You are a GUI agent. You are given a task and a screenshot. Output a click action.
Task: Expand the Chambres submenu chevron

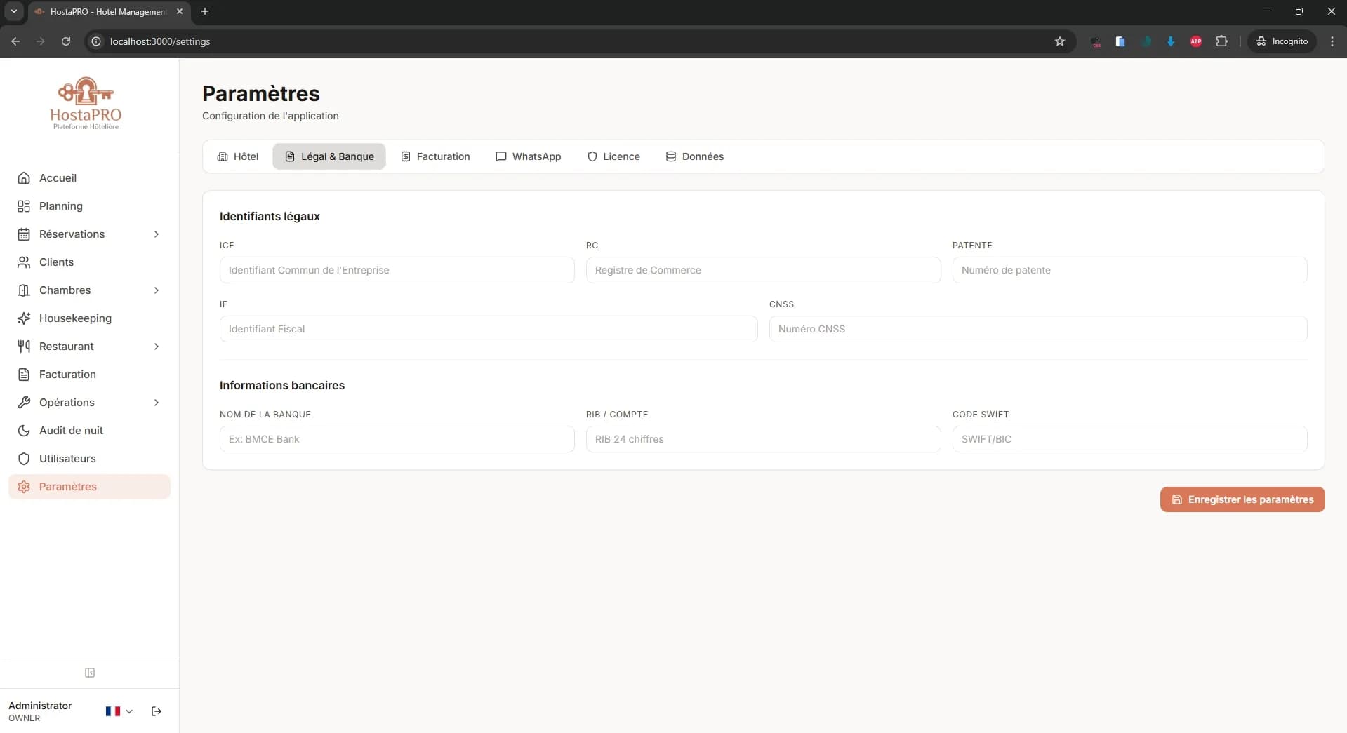click(157, 290)
